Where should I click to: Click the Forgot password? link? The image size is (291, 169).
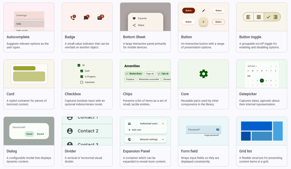coord(212,135)
